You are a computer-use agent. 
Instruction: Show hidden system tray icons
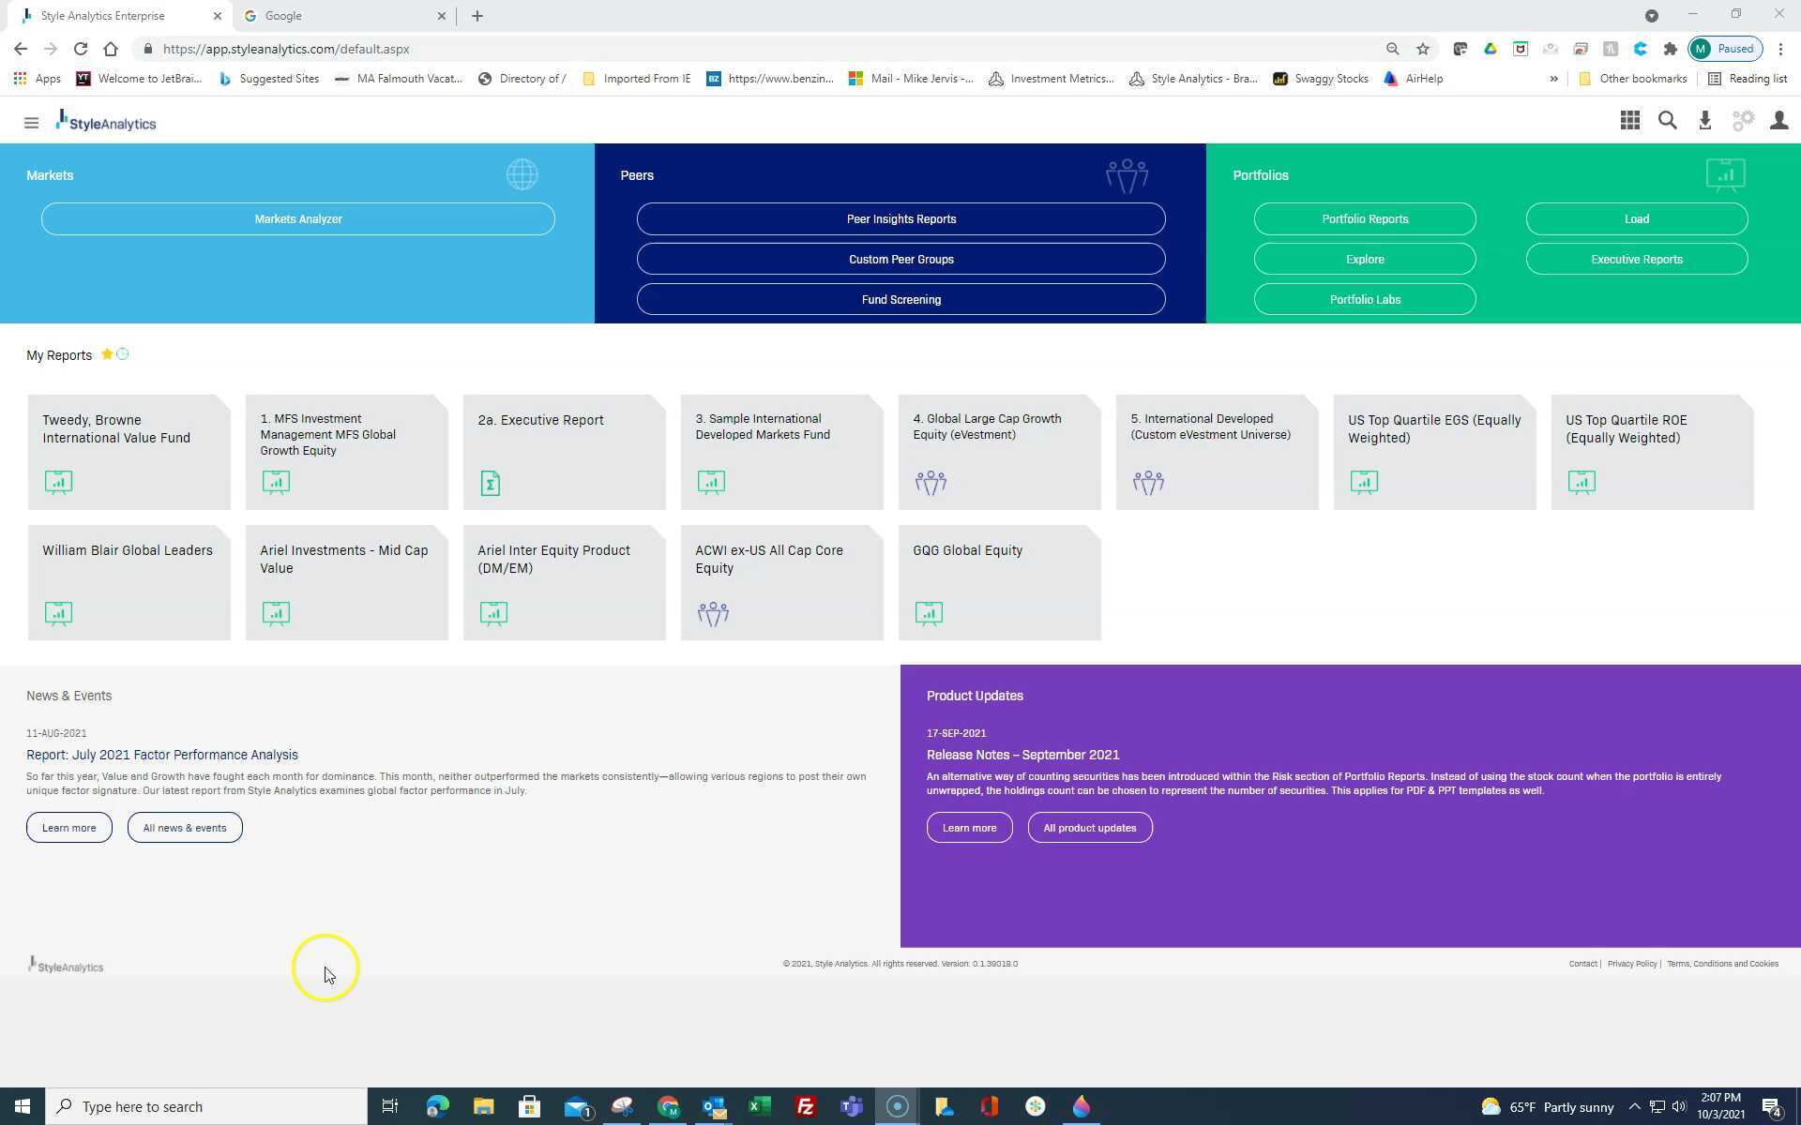1634,1107
